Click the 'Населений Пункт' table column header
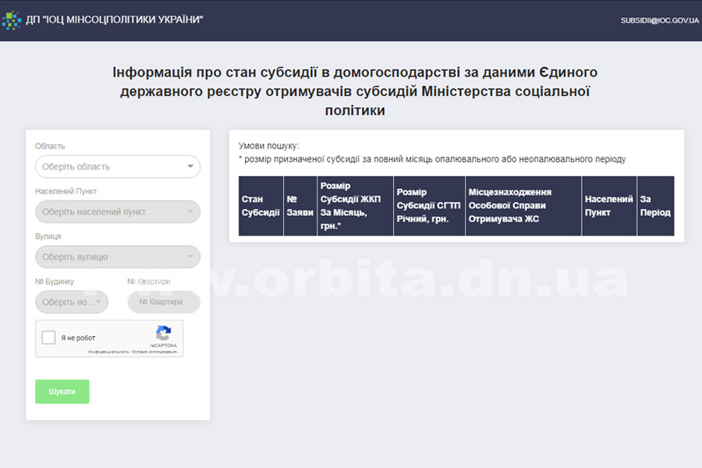 pos(609,206)
